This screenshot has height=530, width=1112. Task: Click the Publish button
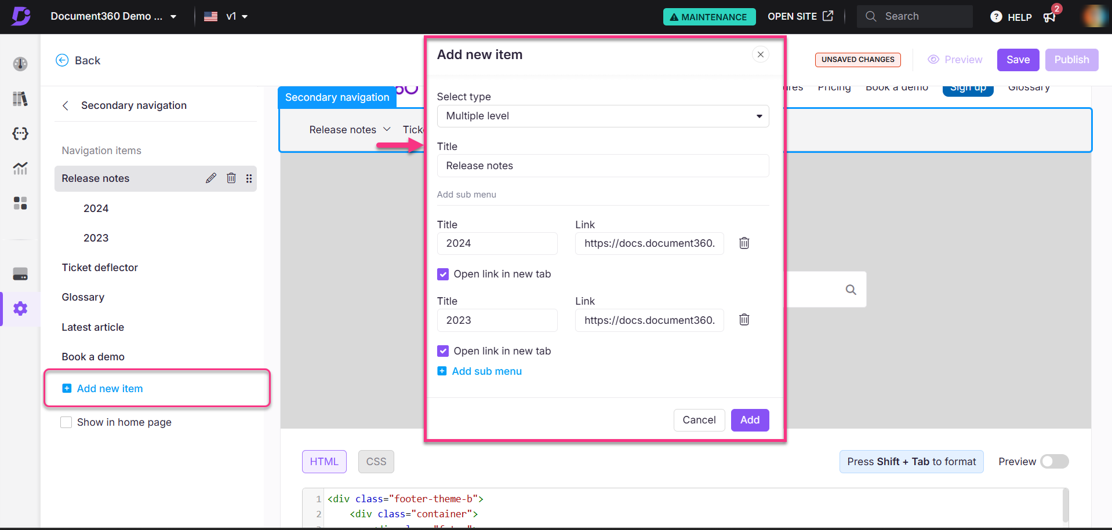point(1071,60)
